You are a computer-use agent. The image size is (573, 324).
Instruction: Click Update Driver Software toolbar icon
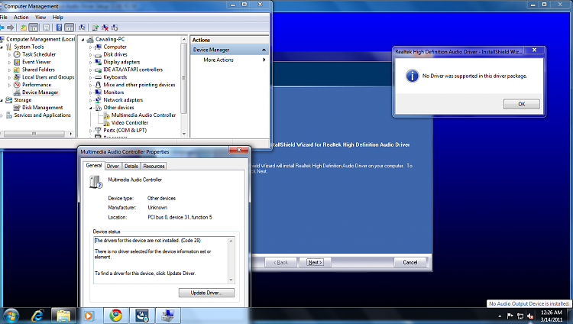(x=95, y=28)
